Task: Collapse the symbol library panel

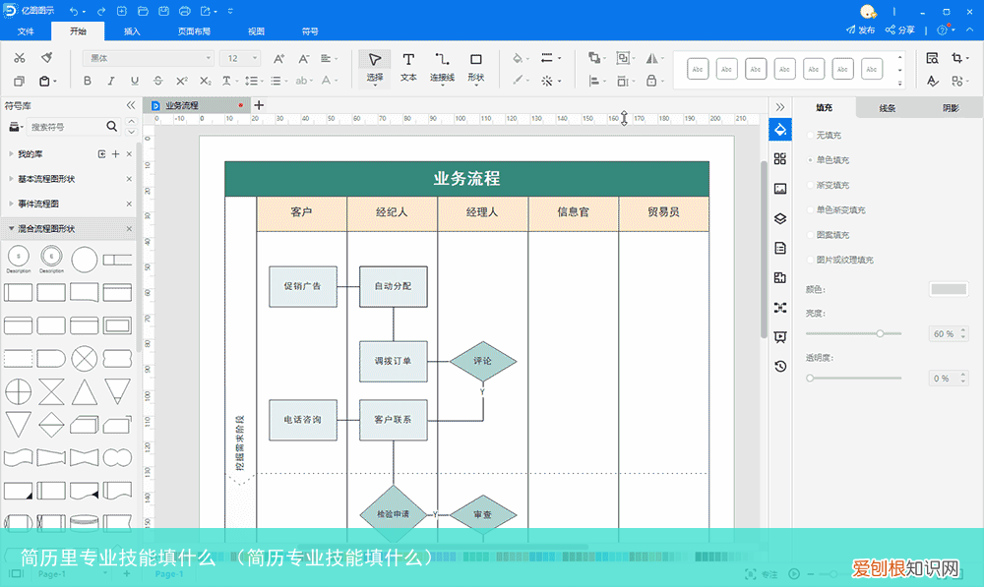Action: pos(131,105)
